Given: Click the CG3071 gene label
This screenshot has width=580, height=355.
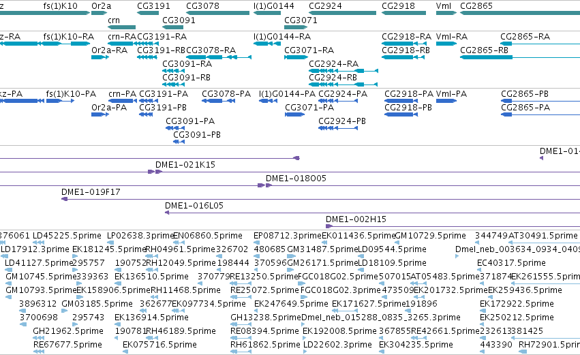Looking at the screenshot, I should tap(301, 20).
